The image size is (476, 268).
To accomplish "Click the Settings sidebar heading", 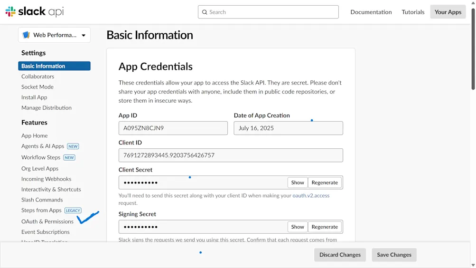I will pyautogui.click(x=33, y=53).
